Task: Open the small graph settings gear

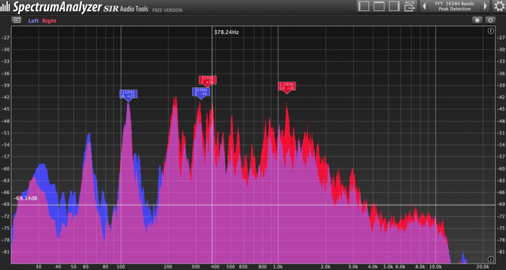Action: tap(490, 20)
